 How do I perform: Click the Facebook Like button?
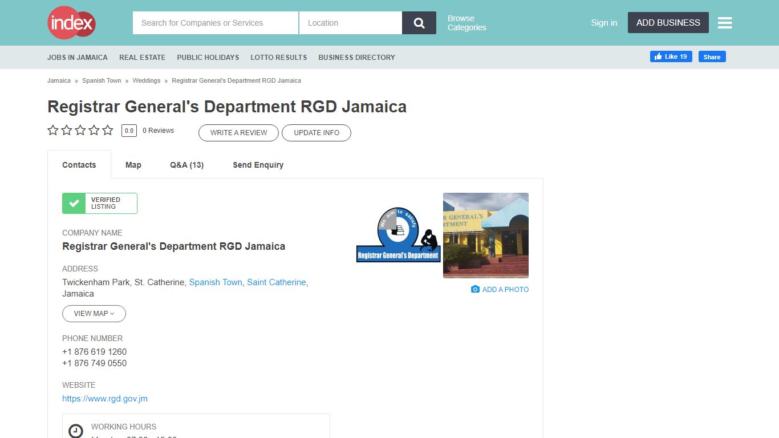coord(671,56)
